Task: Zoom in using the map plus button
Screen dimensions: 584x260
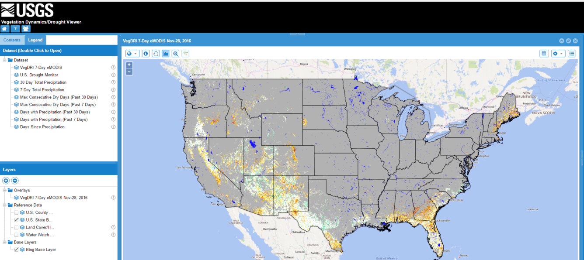Action: pyautogui.click(x=129, y=64)
